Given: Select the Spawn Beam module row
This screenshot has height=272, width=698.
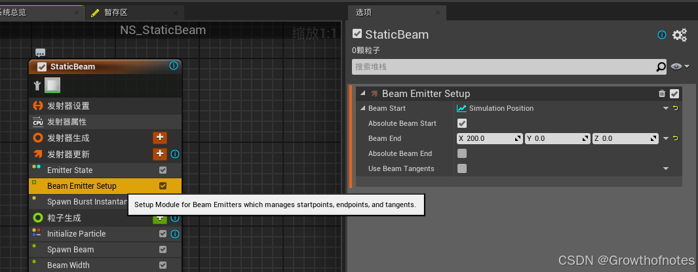Looking at the screenshot, I should [x=105, y=249].
